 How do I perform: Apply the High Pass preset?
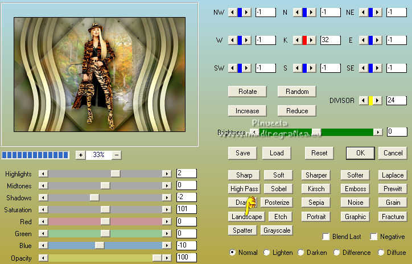(244, 188)
